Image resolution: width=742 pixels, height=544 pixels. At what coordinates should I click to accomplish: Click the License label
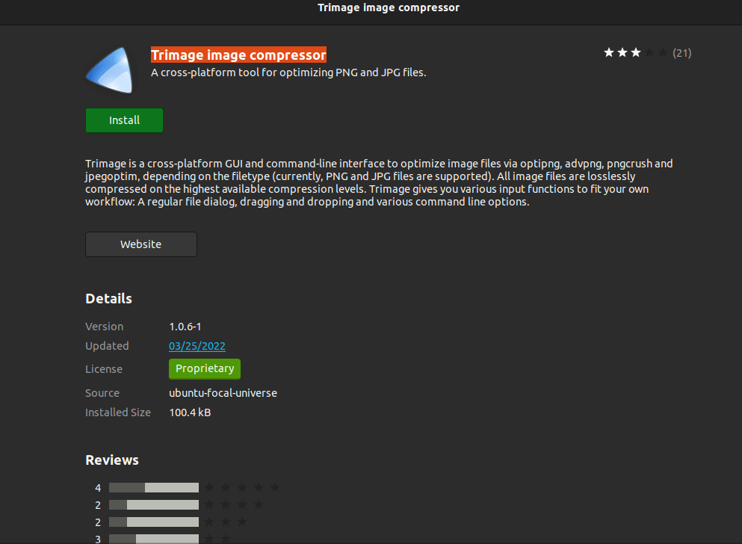[104, 369]
